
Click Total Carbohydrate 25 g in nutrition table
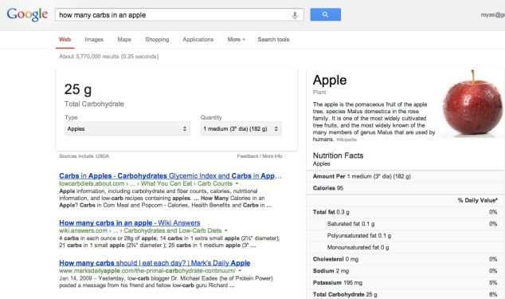(405, 294)
